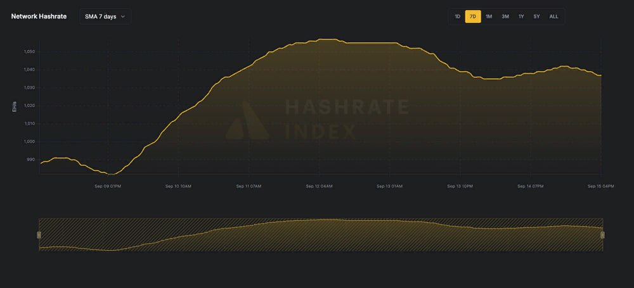634x288 pixels.
Task: Click the right handle of range navigator
Action: 602,235
